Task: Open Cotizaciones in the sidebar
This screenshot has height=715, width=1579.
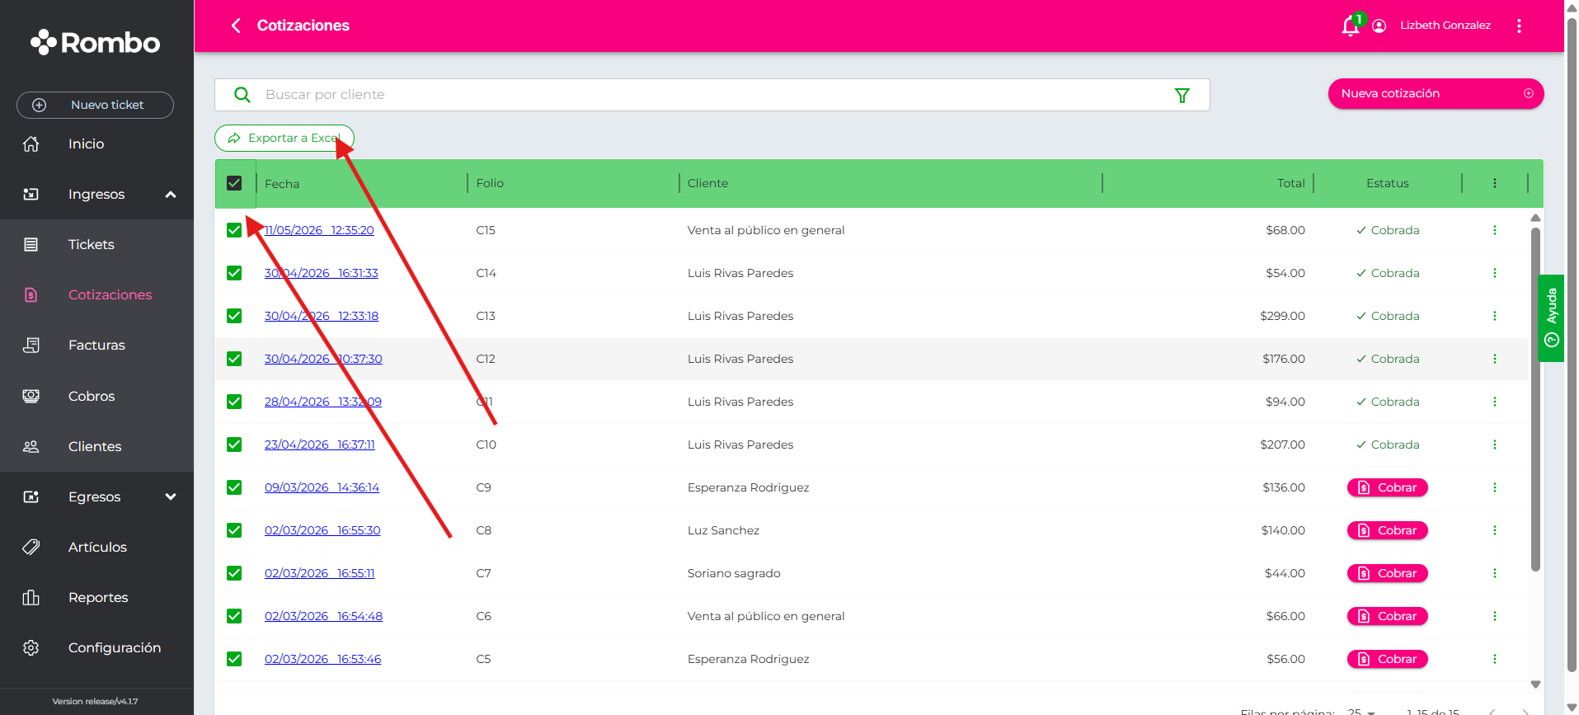Action: [x=110, y=294]
